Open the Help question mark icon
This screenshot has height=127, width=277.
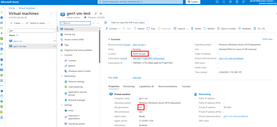(x=237, y=2)
